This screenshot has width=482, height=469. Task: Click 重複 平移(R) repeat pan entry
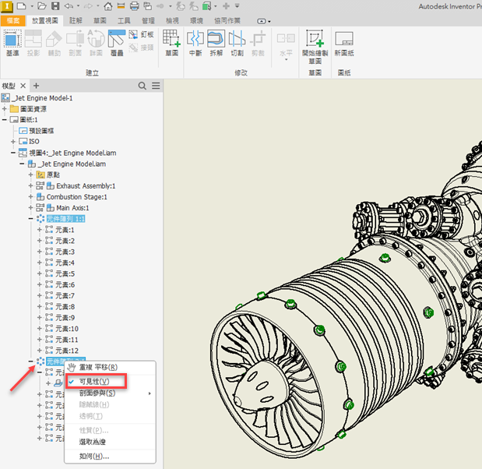pyautogui.click(x=98, y=367)
